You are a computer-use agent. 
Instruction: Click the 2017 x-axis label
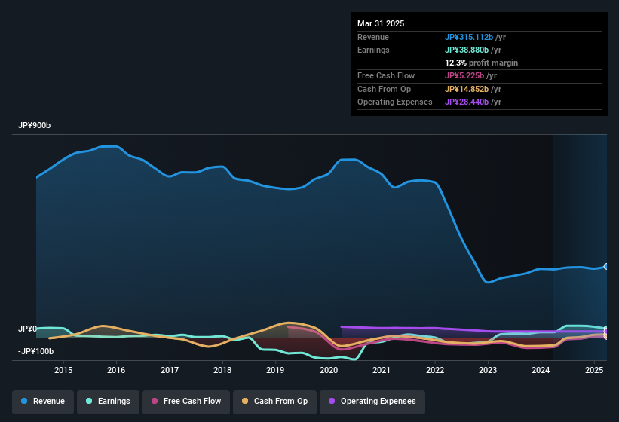pos(170,370)
